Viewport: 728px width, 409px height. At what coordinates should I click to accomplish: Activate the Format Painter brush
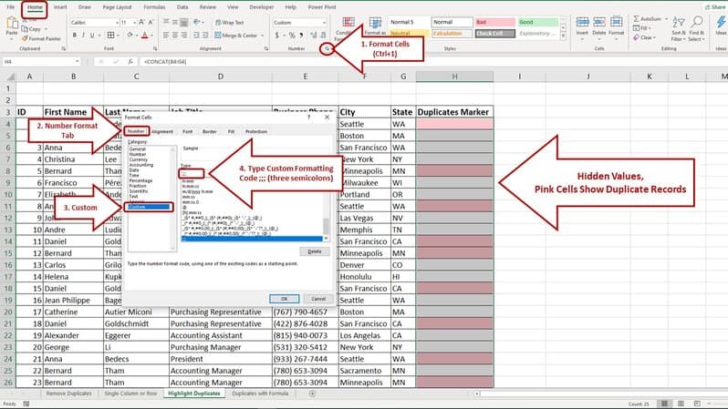coord(25,38)
